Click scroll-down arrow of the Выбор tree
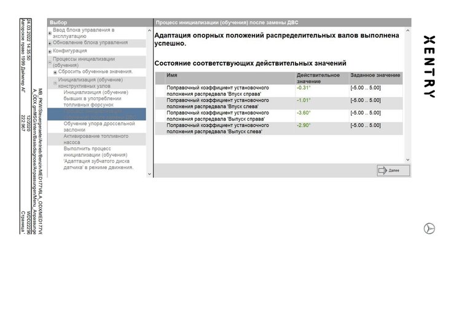The image size is (454, 315). tap(149, 174)
